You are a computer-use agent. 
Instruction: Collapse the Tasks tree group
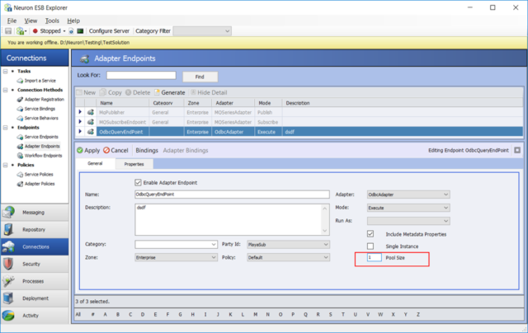(x=6, y=72)
